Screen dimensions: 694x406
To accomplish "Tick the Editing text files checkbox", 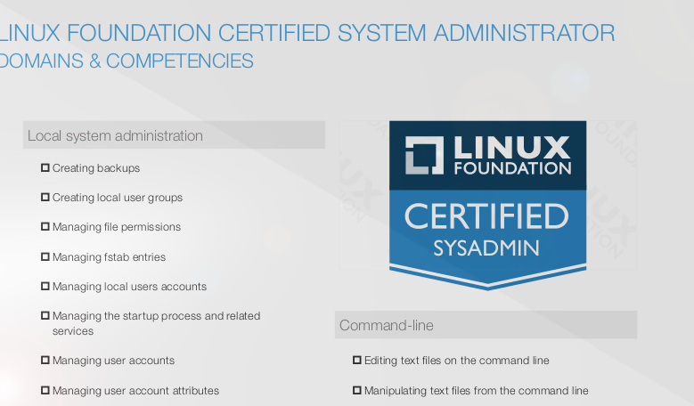I will tap(356, 360).
